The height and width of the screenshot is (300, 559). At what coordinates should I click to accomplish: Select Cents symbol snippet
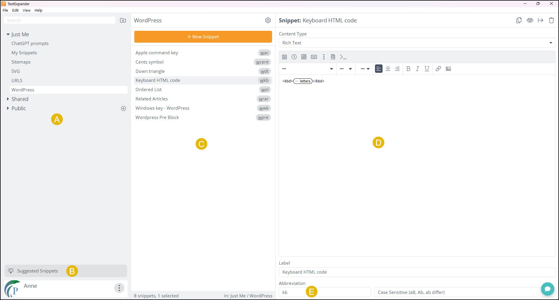pos(203,62)
